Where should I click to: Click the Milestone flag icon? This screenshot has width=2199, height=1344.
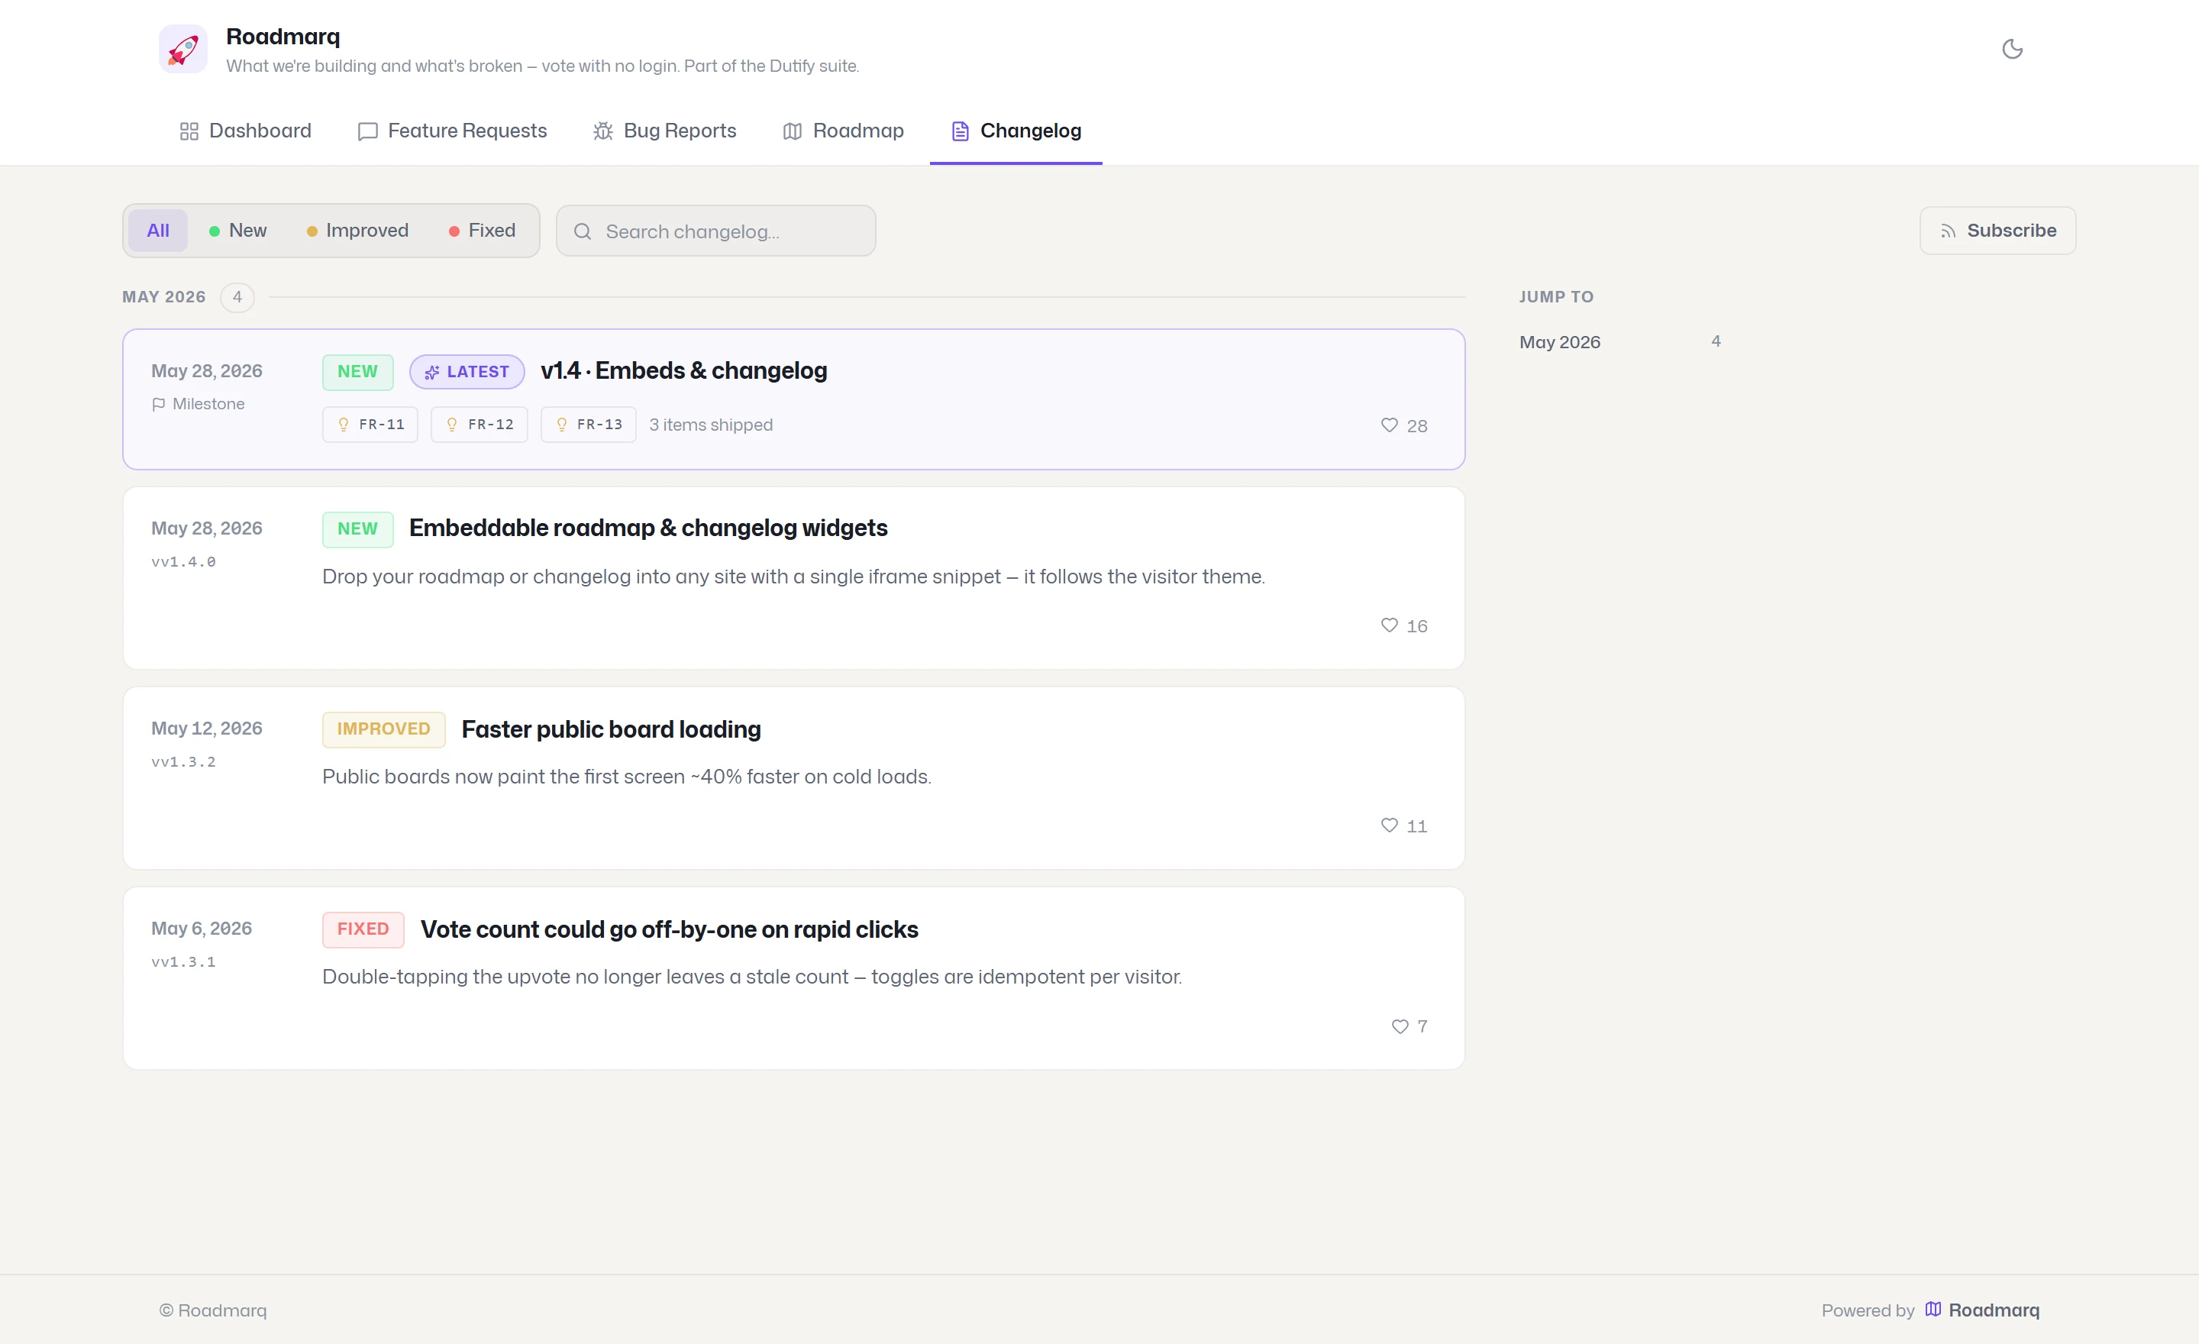159,404
